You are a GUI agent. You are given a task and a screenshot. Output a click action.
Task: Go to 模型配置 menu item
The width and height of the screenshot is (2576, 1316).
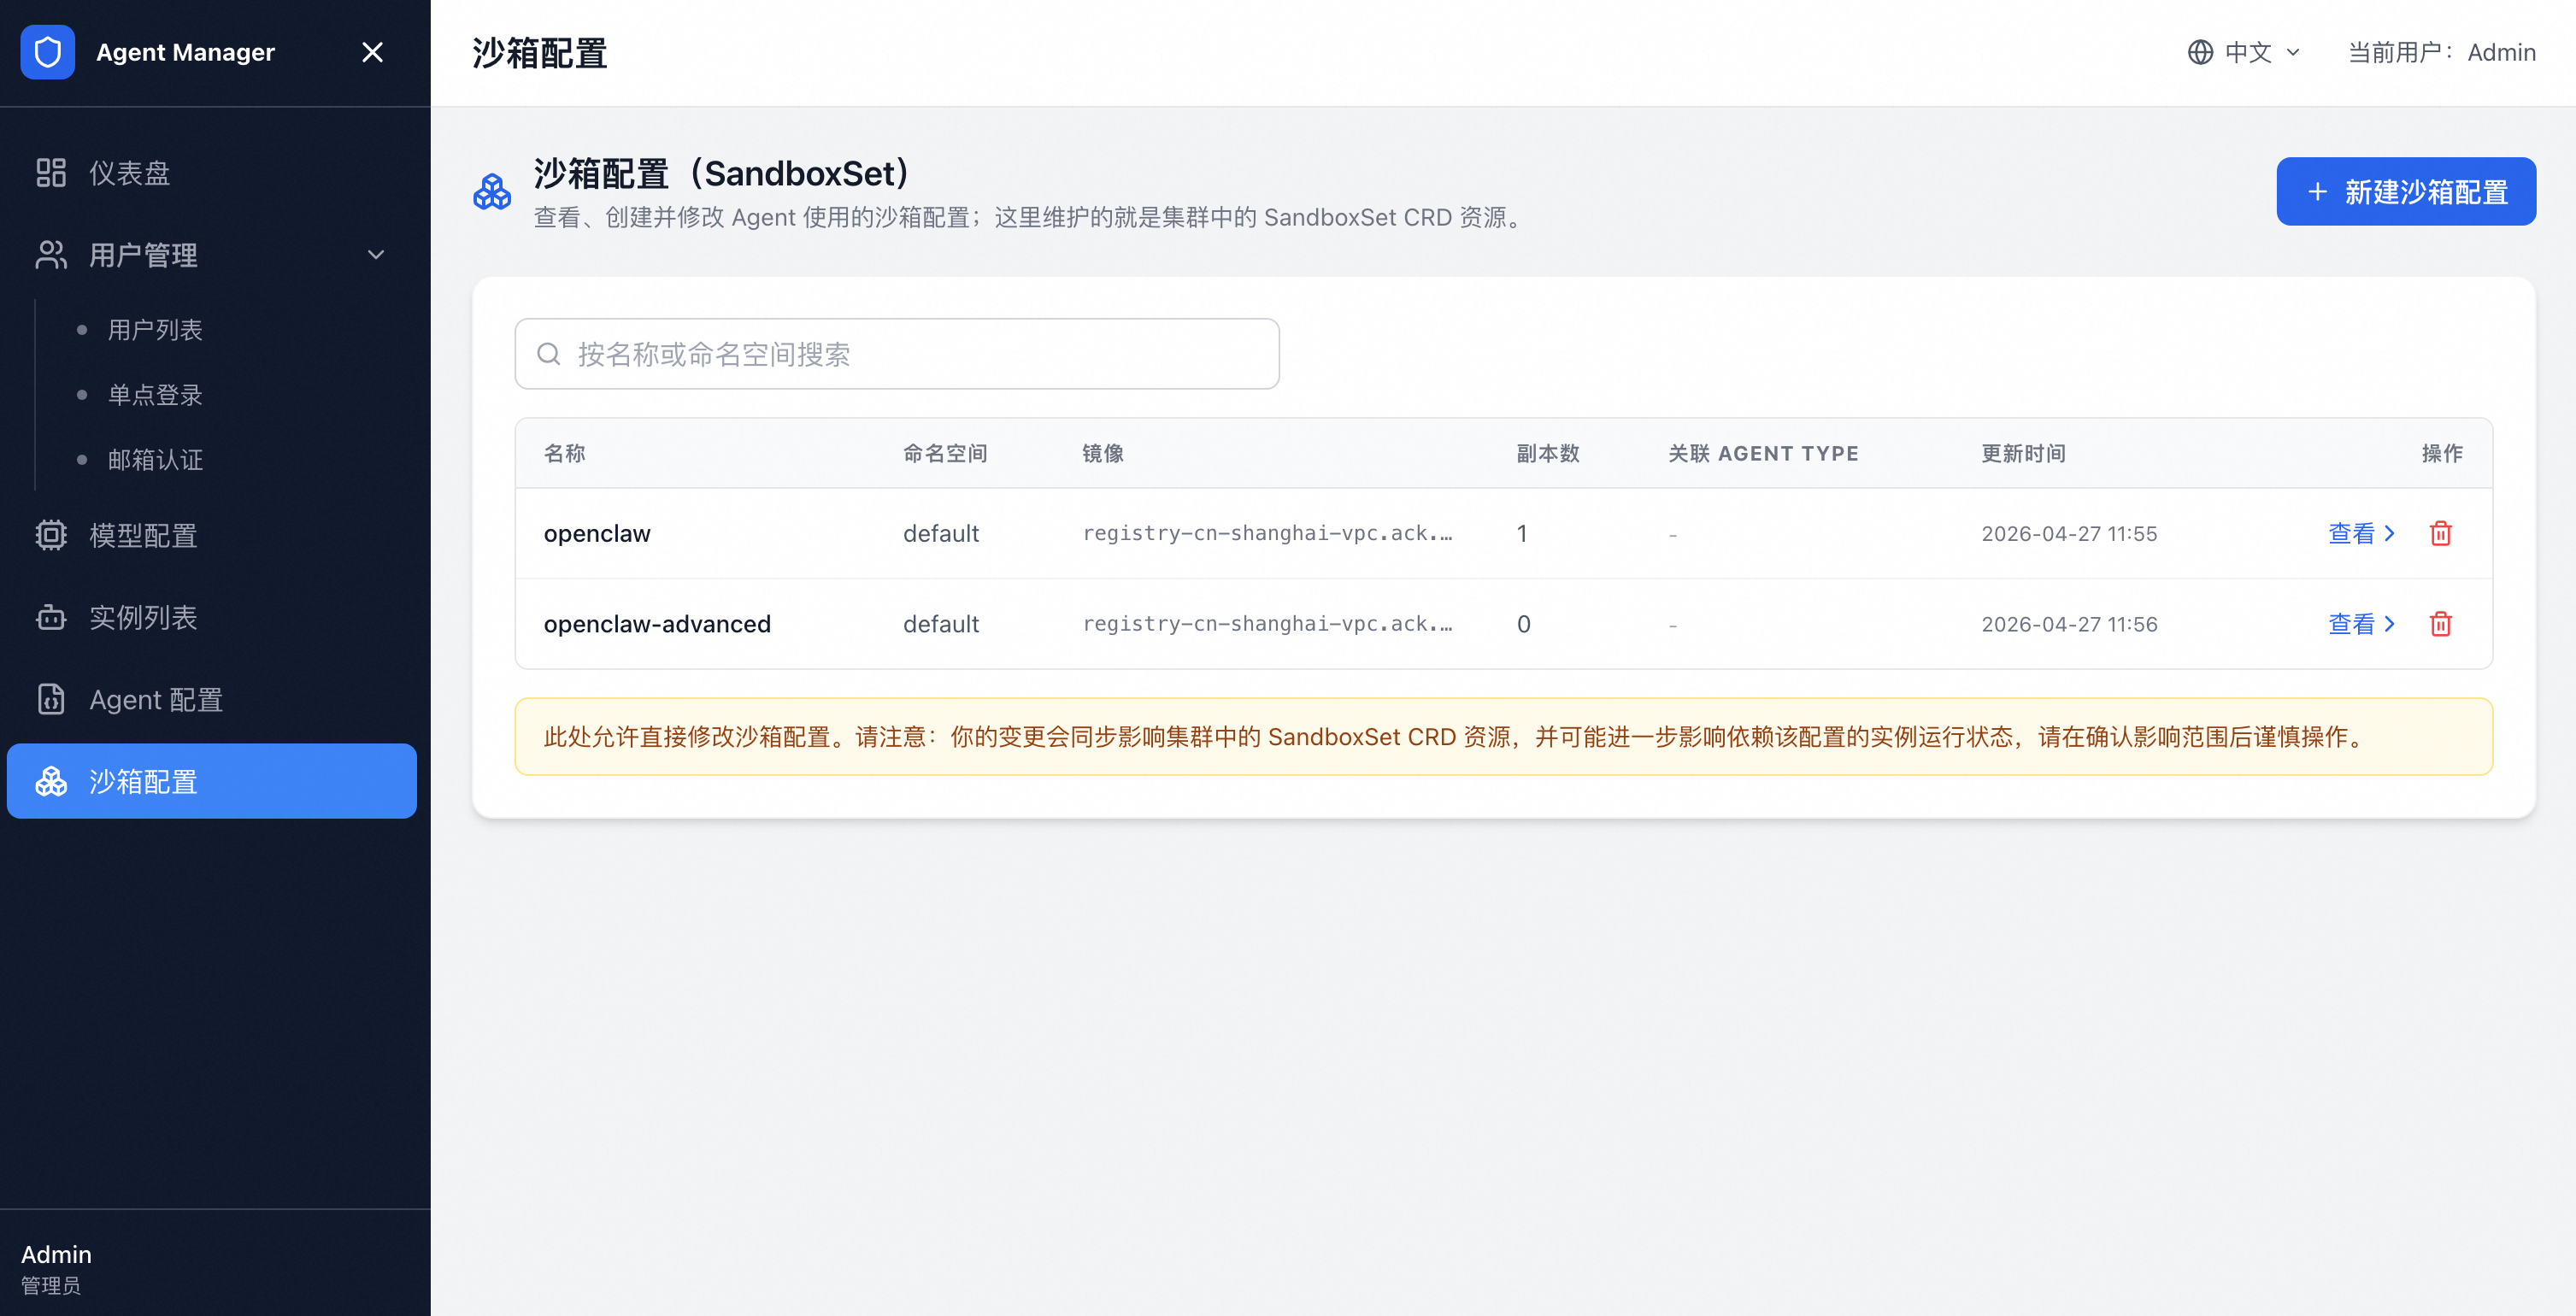[x=212, y=536]
